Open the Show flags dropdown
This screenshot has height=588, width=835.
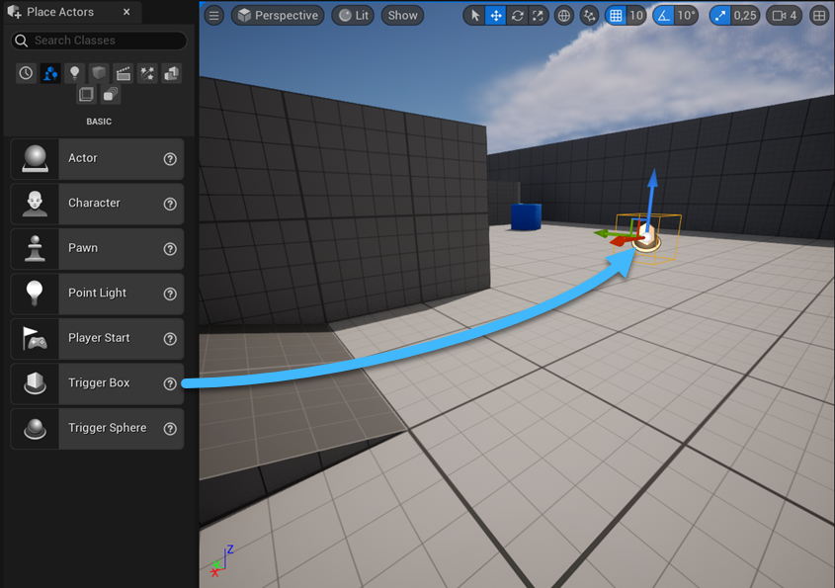(x=402, y=16)
